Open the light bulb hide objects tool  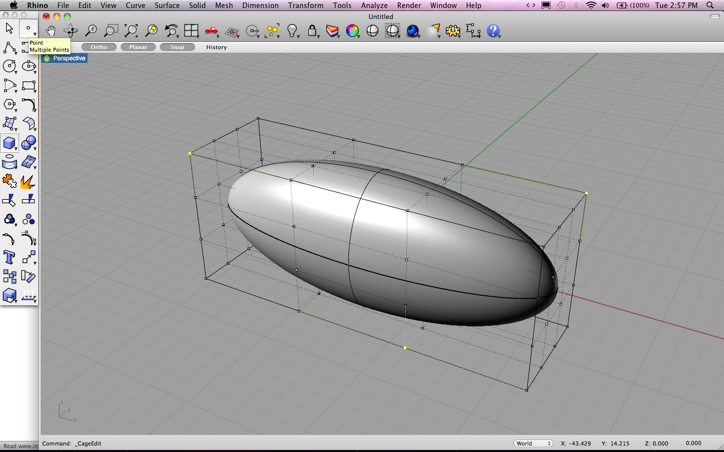click(293, 31)
